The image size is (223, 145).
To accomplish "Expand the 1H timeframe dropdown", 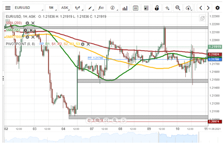I will 52,8.
